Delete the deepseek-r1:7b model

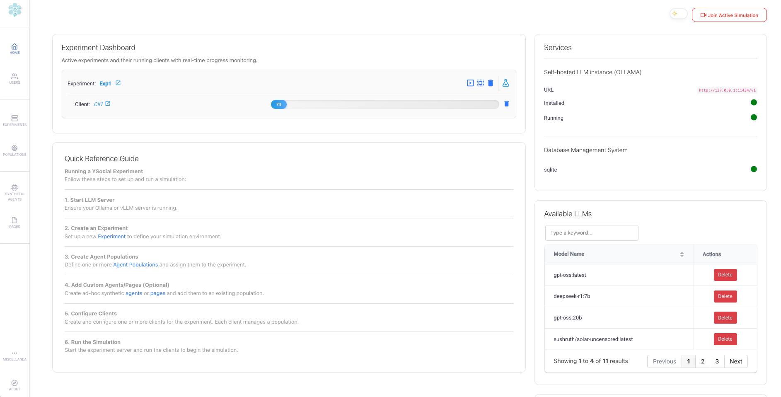tap(725, 296)
